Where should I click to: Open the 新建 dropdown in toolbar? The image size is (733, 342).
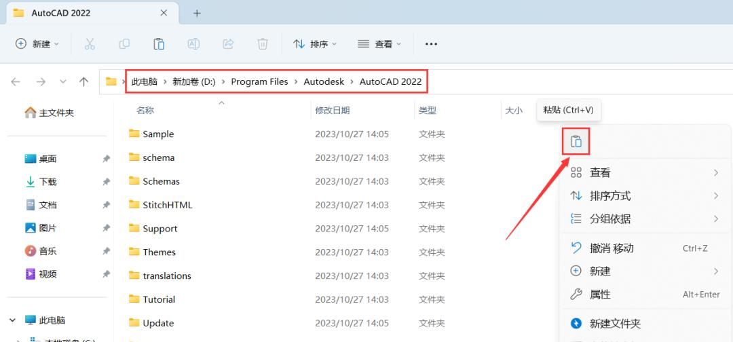point(37,44)
